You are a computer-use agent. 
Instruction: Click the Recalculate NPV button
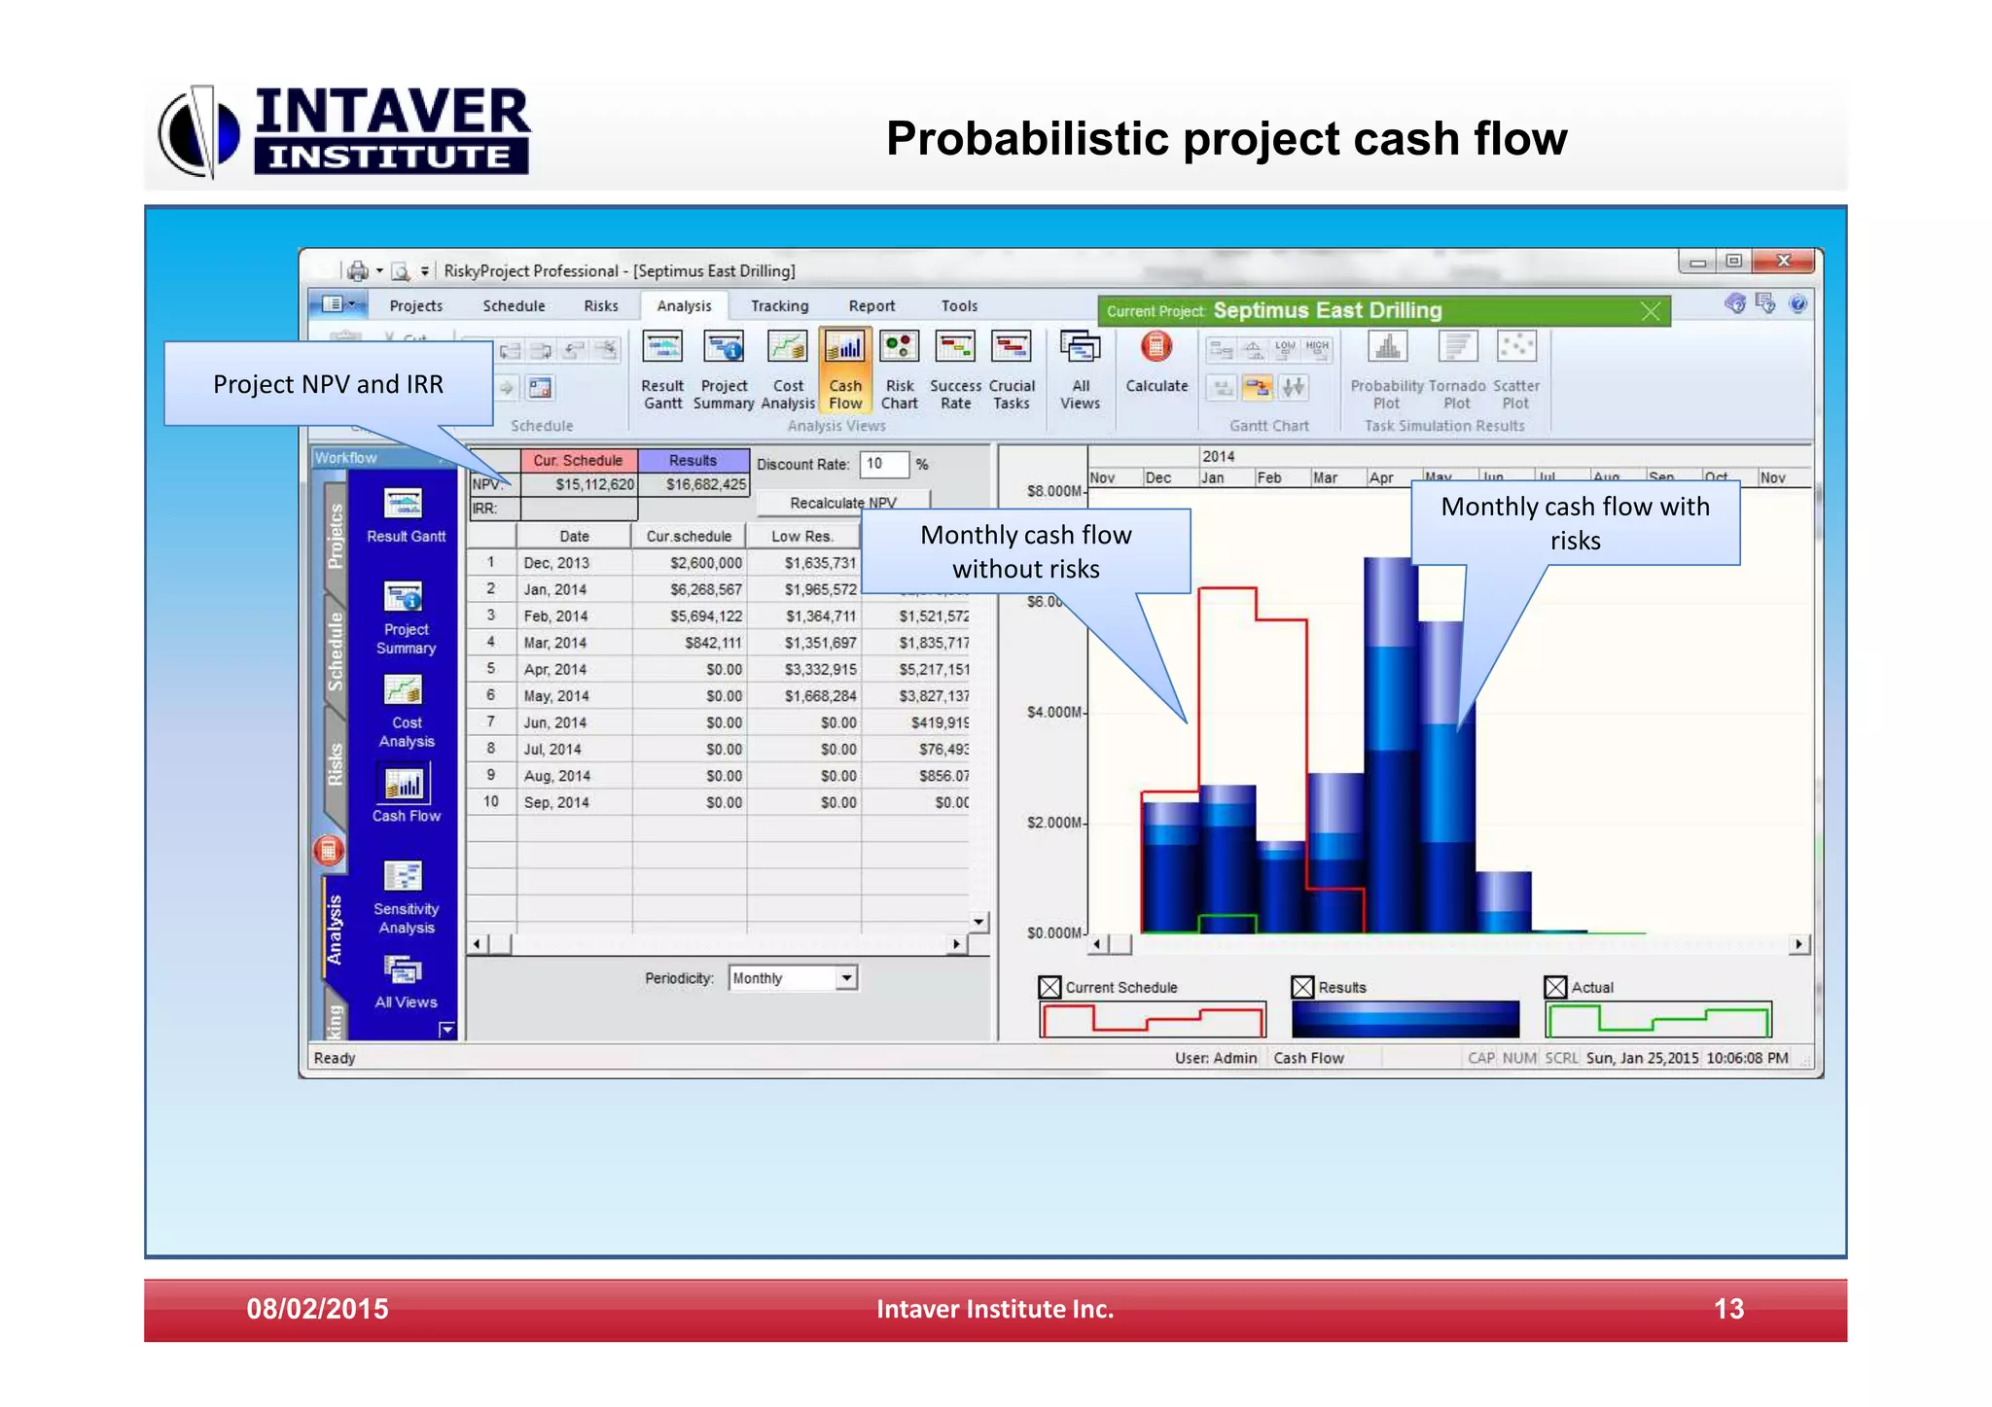843,502
